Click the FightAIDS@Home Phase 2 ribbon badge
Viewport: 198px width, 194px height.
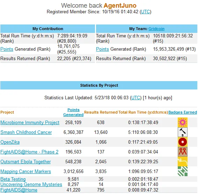click(x=183, y=152)
